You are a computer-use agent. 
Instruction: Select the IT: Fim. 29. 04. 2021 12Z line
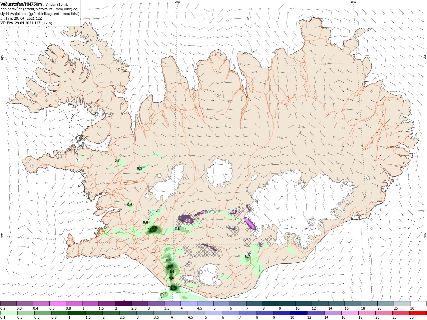click(x=20, y=18)
